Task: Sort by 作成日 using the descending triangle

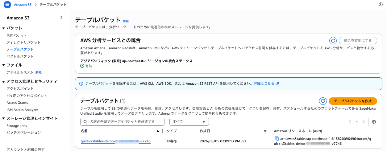Action: tap(265, 131)
